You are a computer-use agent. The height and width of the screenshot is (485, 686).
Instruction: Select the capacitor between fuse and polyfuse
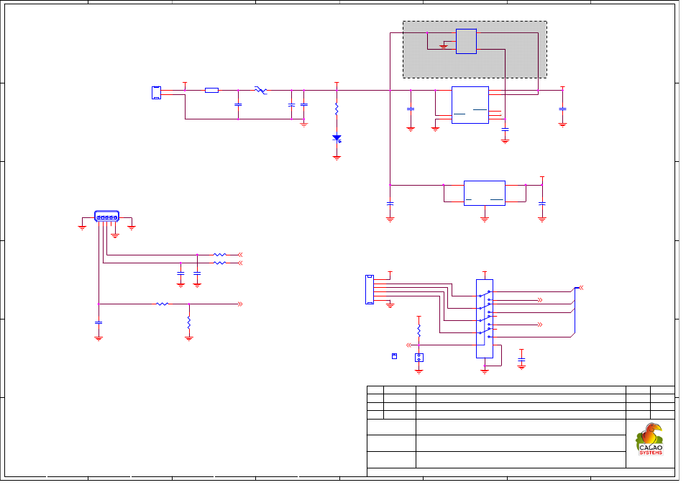point(239,105)
